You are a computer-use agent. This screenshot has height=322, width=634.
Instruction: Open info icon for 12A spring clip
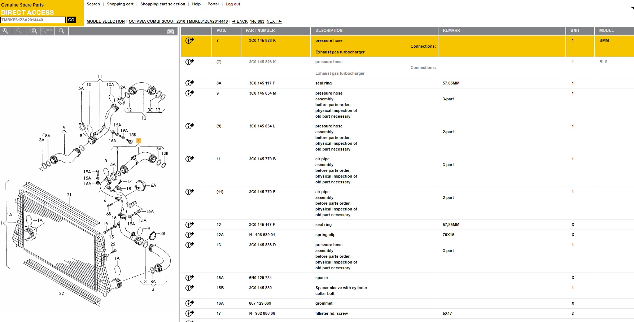[x=189, y=235]
